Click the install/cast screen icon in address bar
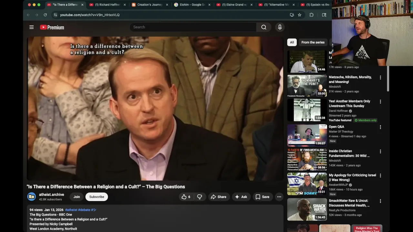Image resolution: width=413 pixels, height=232 pixels. pyautogui.click(x=292, y=15)
